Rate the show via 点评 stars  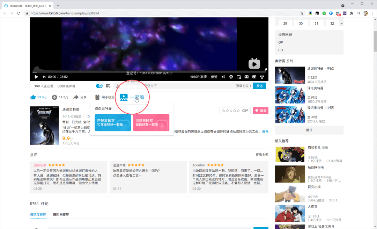(x=235, y=110)
